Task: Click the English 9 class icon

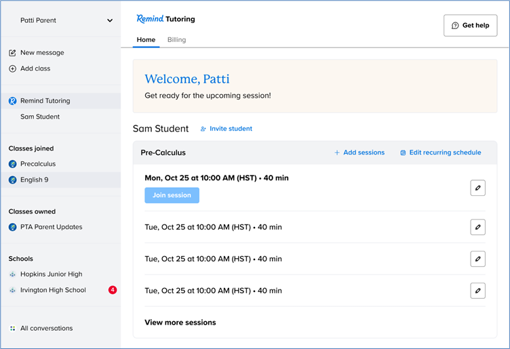Action: pyautogui.click(x=12, y=180)
